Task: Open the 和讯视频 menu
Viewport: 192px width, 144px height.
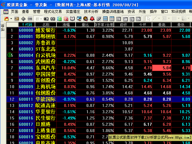Action: [178, 12]
